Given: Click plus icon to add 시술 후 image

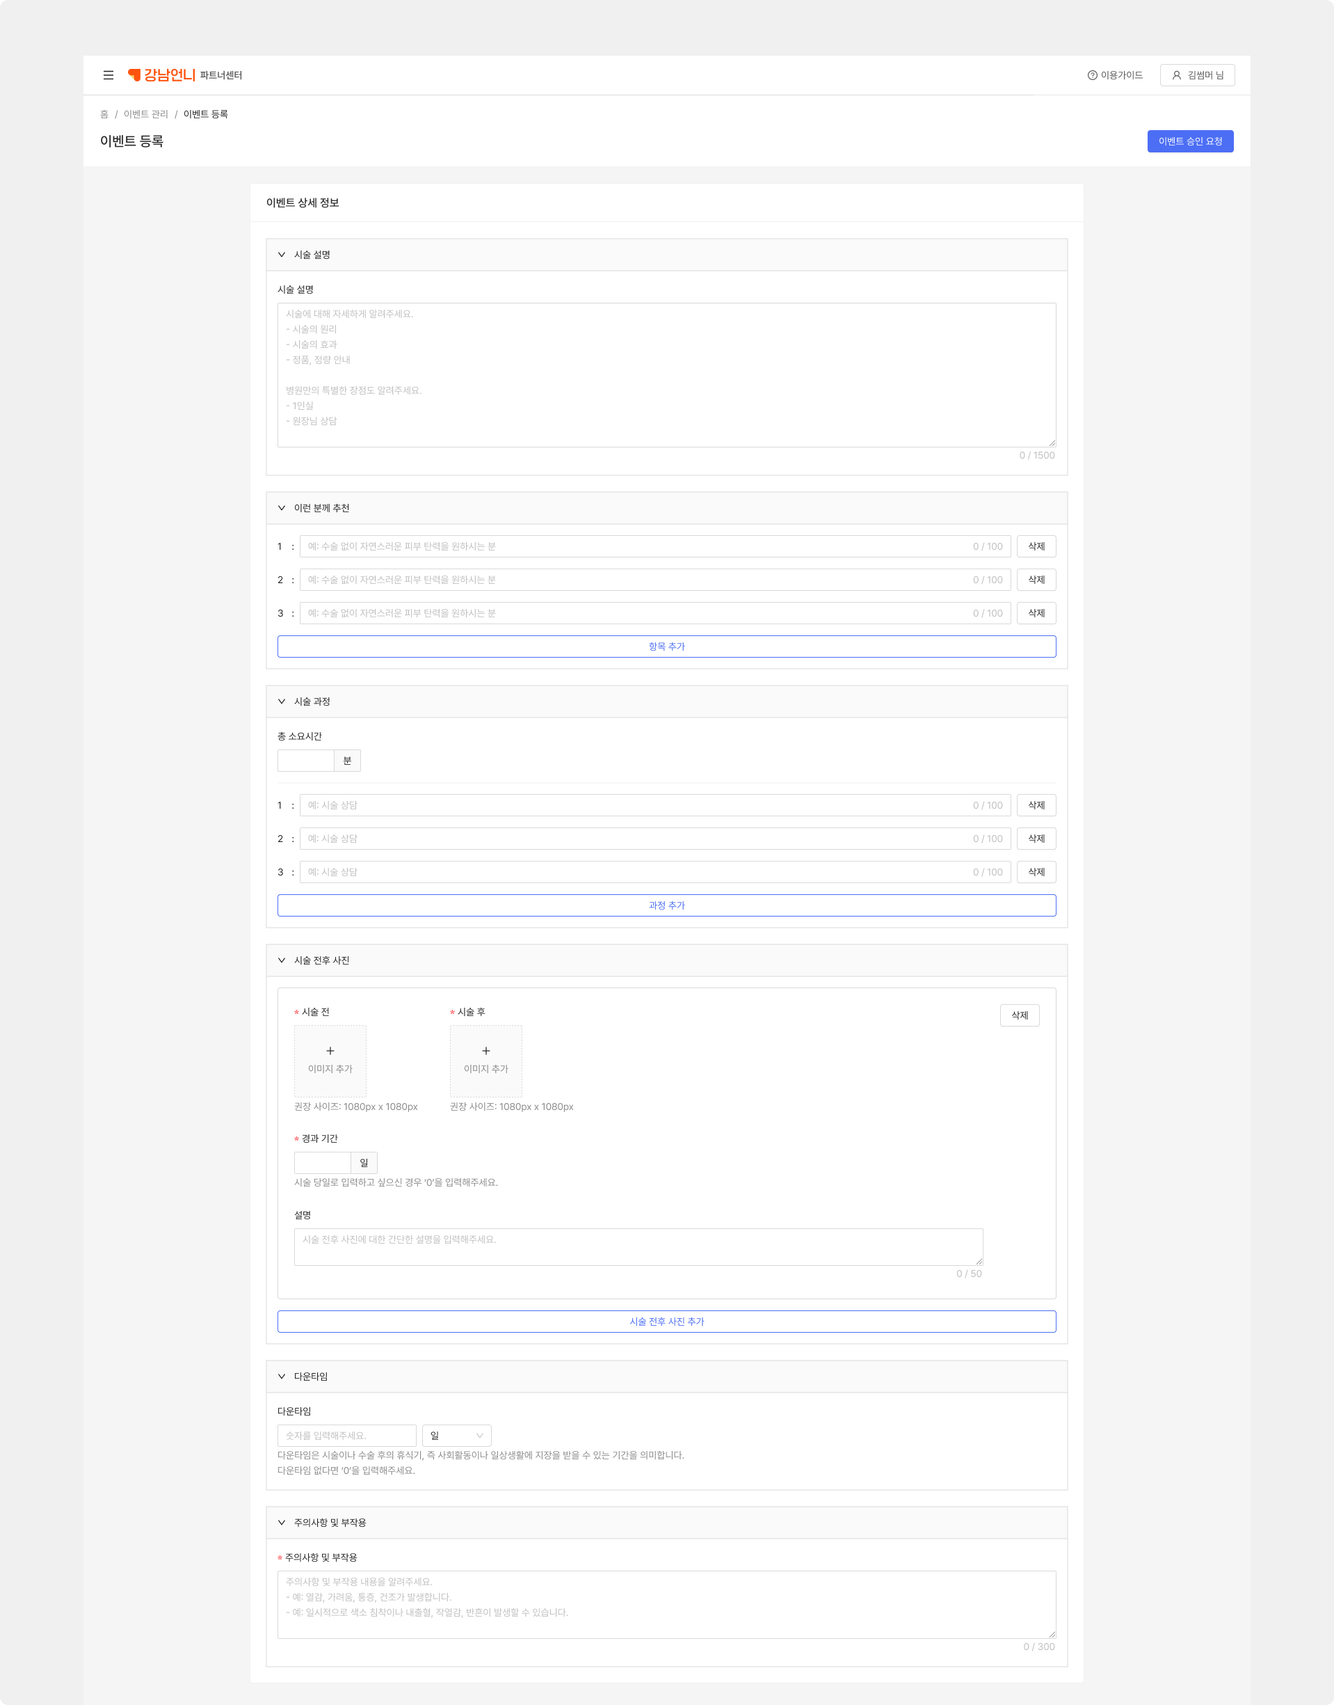Looking at the screenshot, I should 485,1051.
